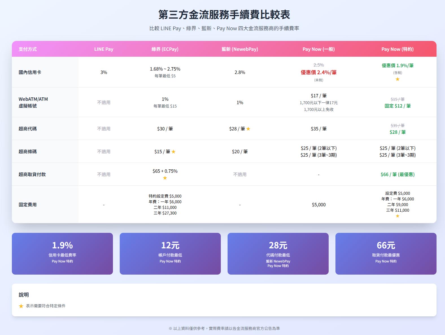Image resolution: width=445 pixels, height=335 pixels.
Task: Click the 藍新 $20 / 筆 cell
Action: pos(240,152)
